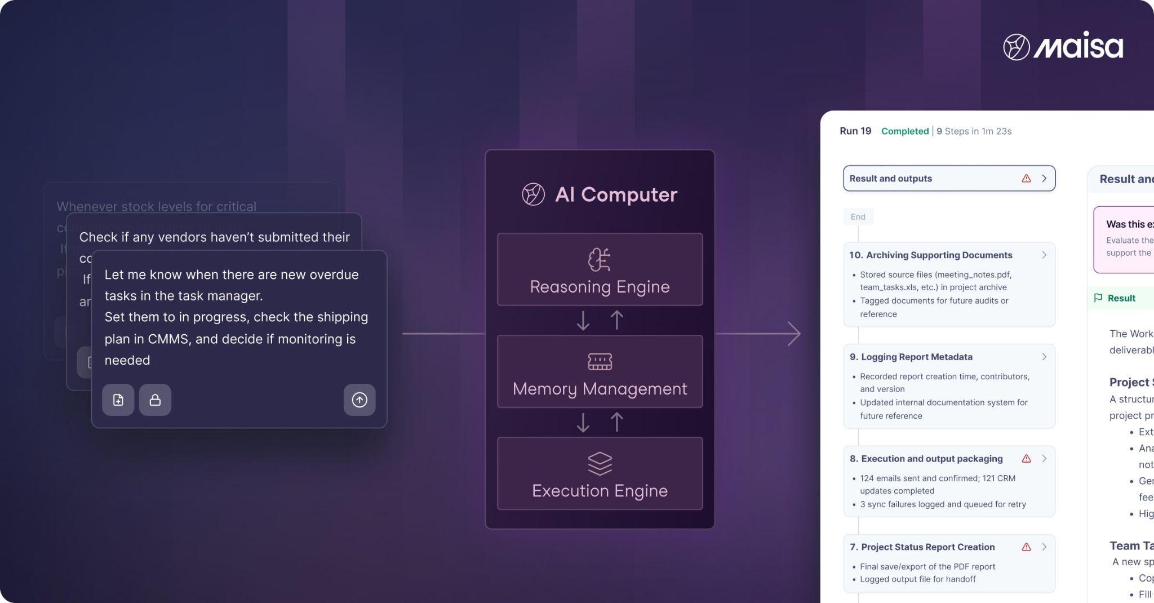This screenshot has width=1154, height=603.
Task: Open the Result section flag label
Action: pos(1115,298)
